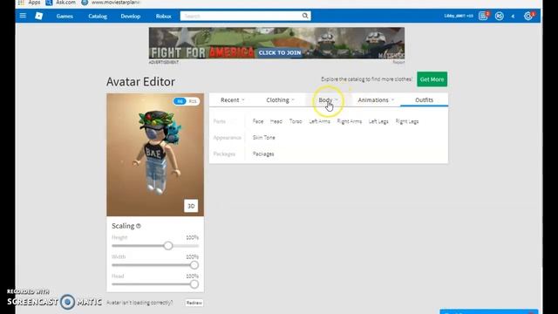This screenshot has width=558, height=314.
Task: Switch avatar type to R6
Action: pos(180,101)
